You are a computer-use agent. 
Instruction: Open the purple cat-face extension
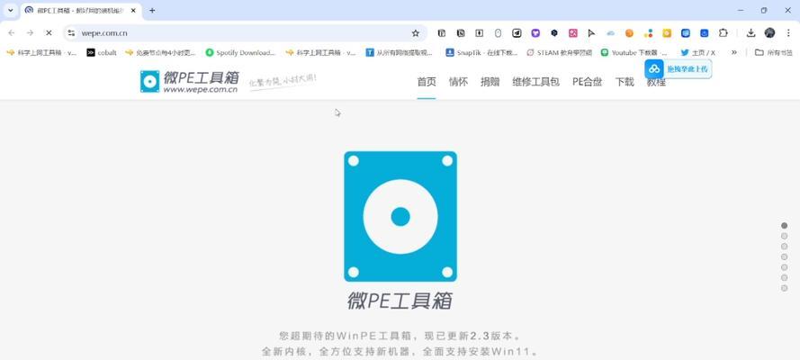coord(535,33)
